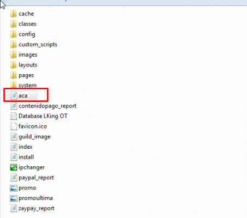Select the custom_scripts folder icon

(x=14, y=44)
